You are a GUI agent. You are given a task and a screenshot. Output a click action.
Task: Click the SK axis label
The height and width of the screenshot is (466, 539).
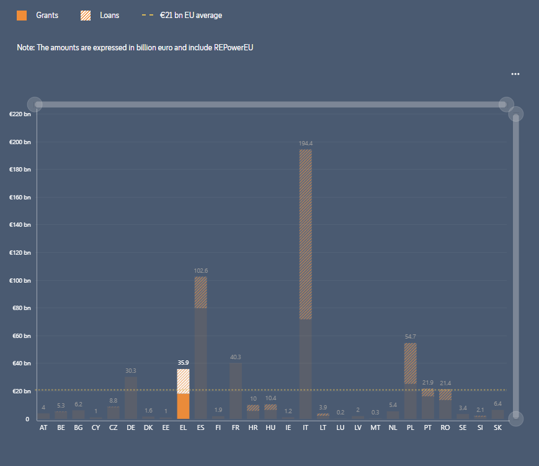[x=497, y=427]
